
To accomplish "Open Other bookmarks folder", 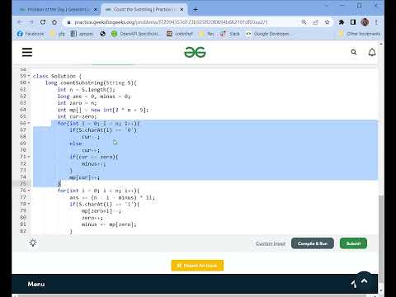I will click(359, 34).
